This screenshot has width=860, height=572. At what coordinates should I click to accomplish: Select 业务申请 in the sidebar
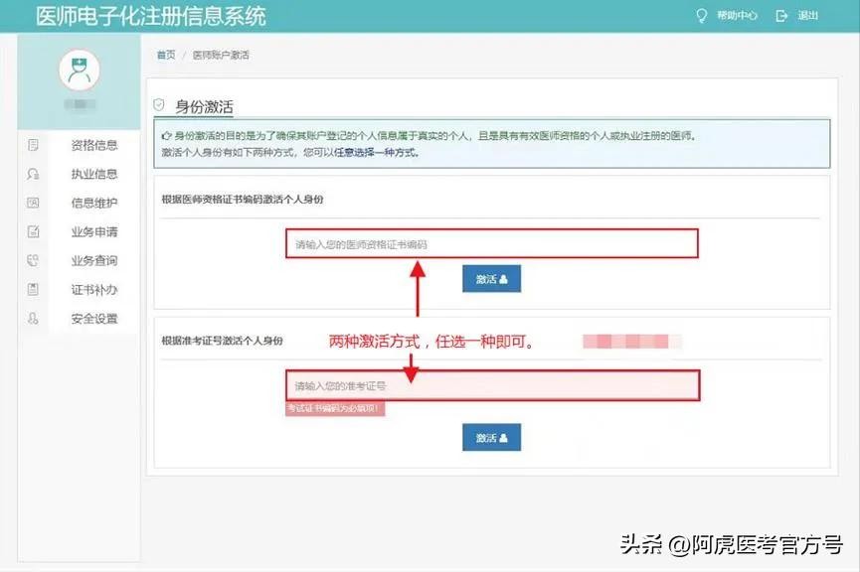pos(94,232)
